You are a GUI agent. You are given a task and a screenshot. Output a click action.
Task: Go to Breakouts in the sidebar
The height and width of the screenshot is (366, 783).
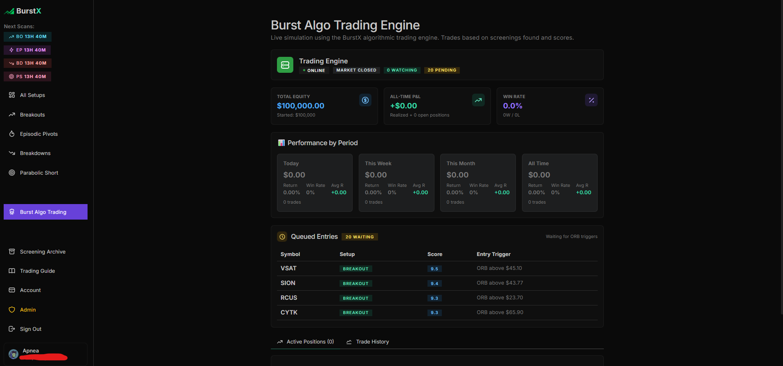click(x=32, y=115)
